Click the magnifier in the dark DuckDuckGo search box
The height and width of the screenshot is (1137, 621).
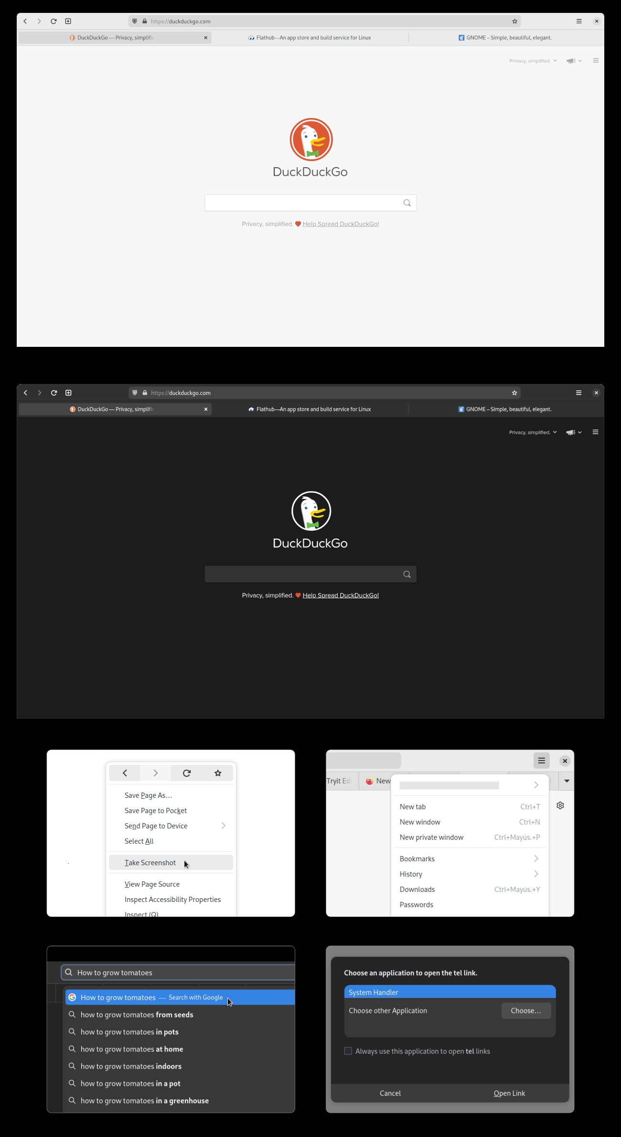[407, 574]
